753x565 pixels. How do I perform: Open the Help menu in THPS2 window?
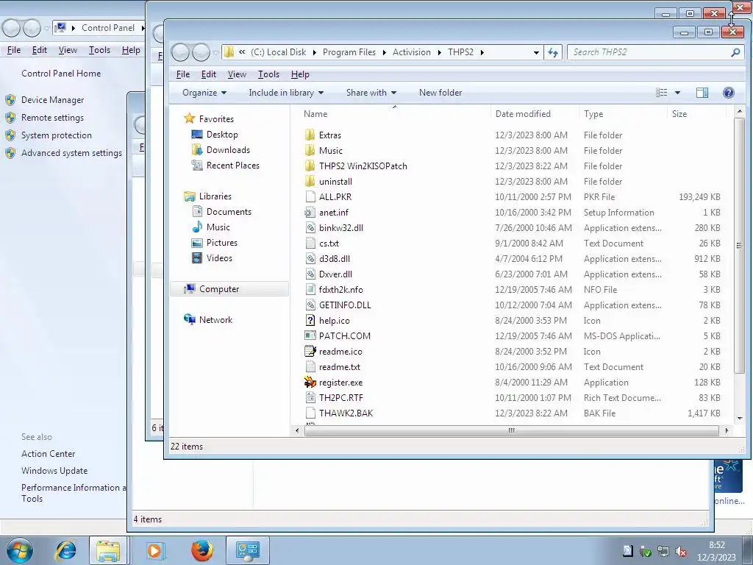300,74
